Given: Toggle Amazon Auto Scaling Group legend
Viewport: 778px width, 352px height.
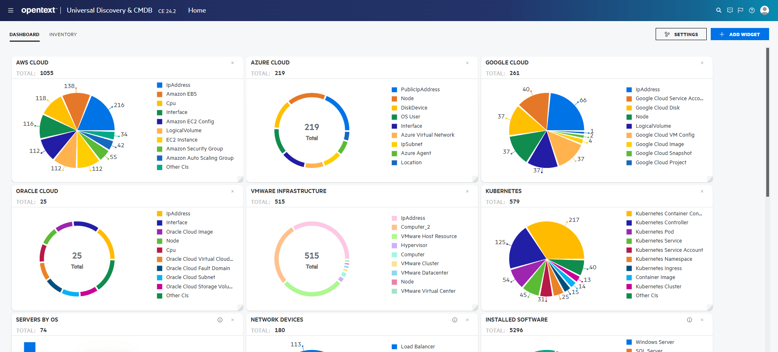Looking at the screenshot, I should (x=195, y=158).
